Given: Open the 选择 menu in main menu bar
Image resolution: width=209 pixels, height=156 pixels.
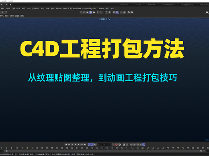Looking at the screenshot, I should point(8,8).
